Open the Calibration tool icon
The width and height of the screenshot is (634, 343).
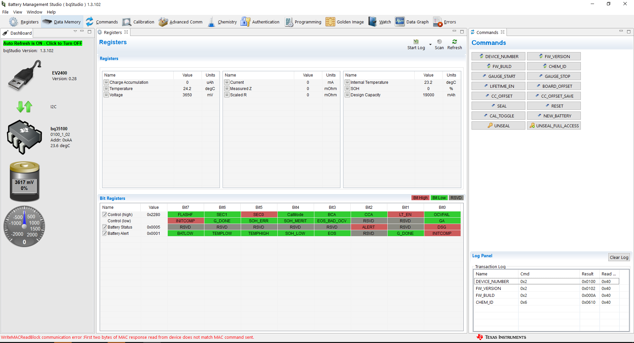[127, 22]
